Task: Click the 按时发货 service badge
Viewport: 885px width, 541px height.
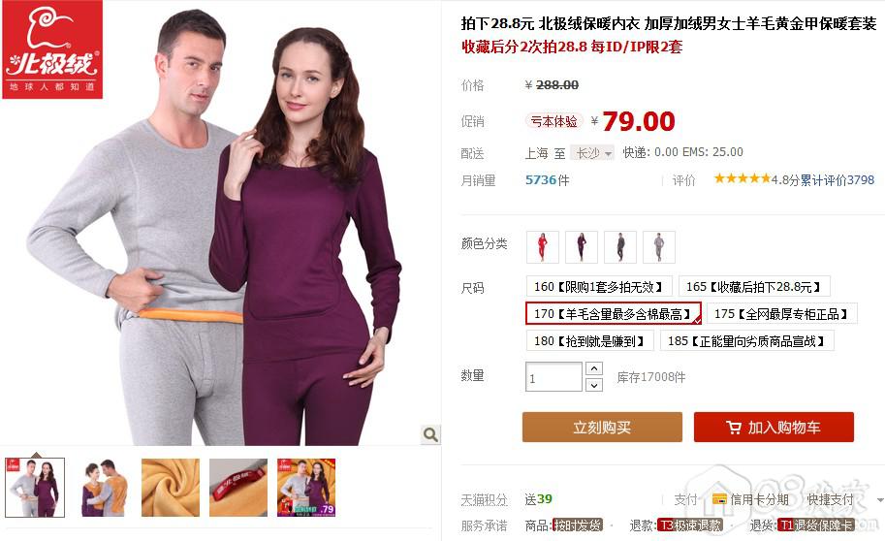Action: [578, 525]
